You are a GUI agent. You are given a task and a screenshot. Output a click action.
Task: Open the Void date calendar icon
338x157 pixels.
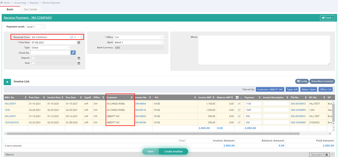[x=78, y=63]
